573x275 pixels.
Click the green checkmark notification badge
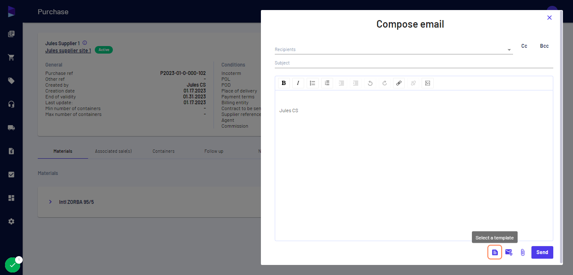(13, 265)
